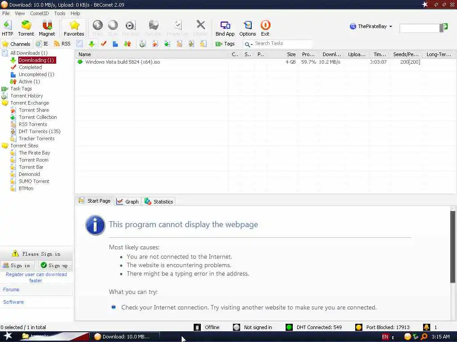This screenshot has height=342, width=457.
Task: Click the HTTP download toolbar icon
Action: (7, 28)
